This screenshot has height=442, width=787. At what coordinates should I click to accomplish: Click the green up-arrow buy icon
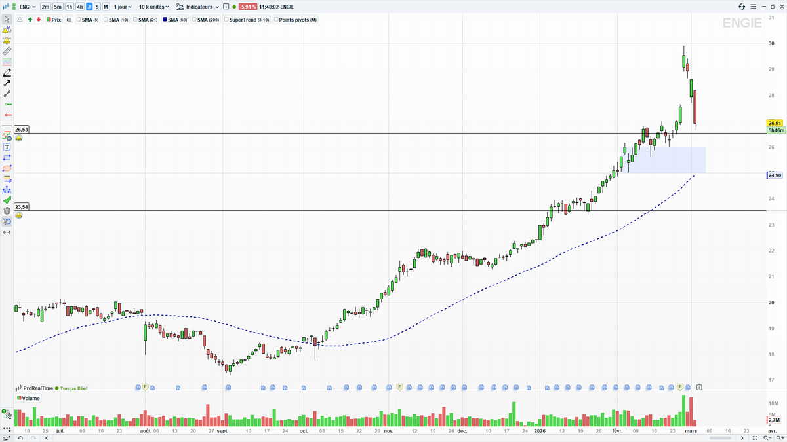30,20
